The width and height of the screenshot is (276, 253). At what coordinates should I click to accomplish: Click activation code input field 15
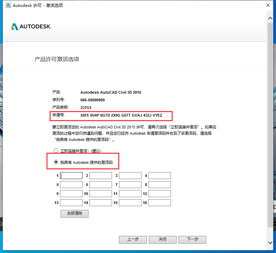point(130,203)
